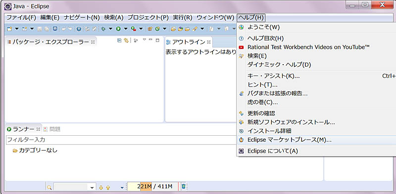The width and height of the screenshot is (396, 194).
Task: Select ようこそ(W) from Help menu
Action: (x=316, y=27)
